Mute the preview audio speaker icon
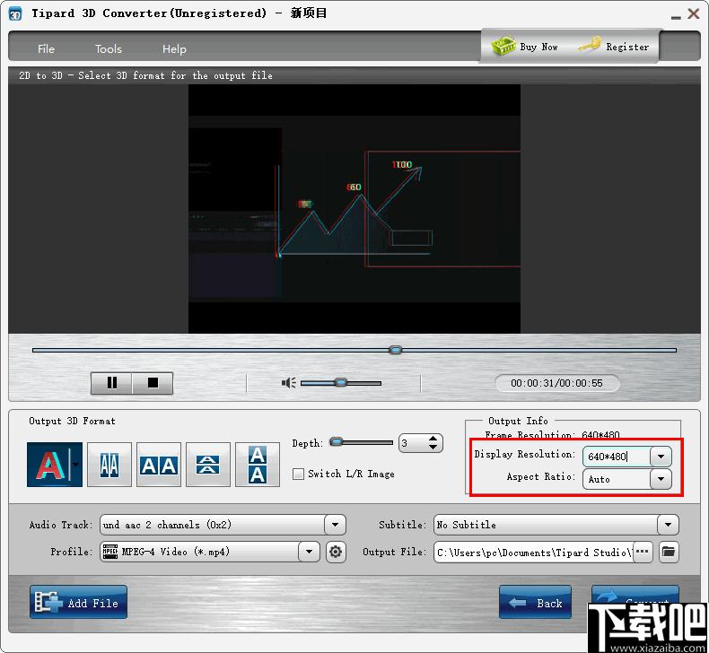This screenshot has width=709, height=653. point(288,383)
